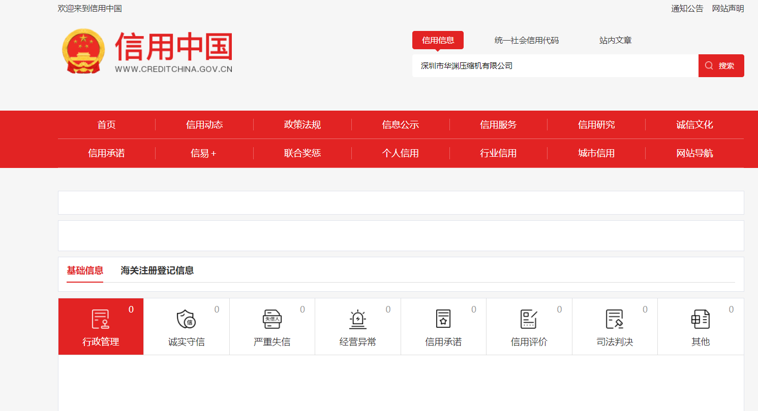Click the search box containing 深圳市华渊压缩机有限公司
The image size is (758, 411).
pyautogui.click(x=555, y=66)
